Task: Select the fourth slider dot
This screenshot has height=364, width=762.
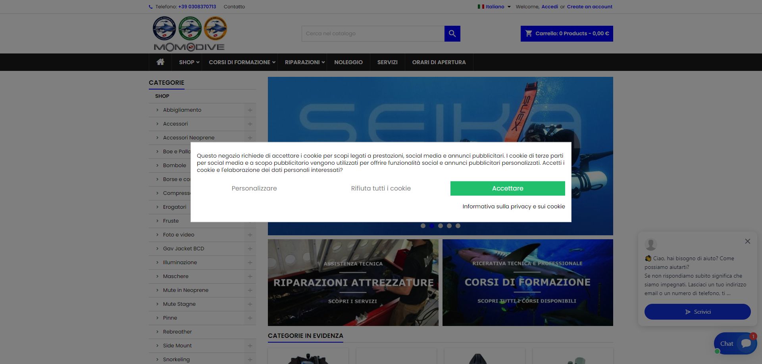Action: (449, 226)
